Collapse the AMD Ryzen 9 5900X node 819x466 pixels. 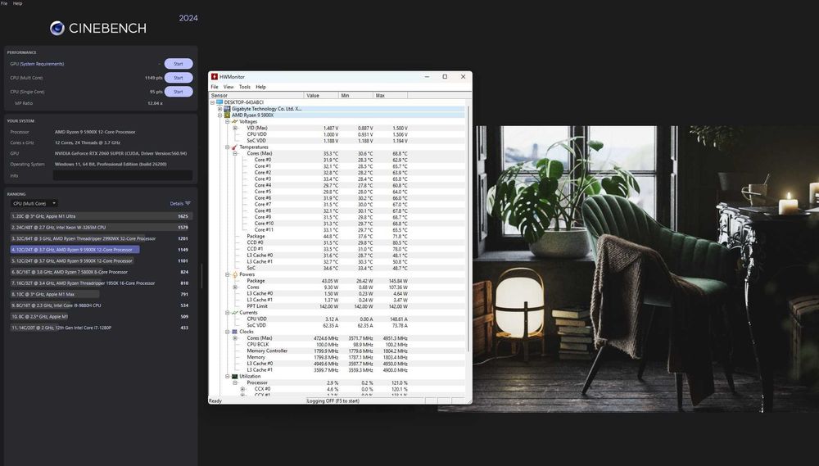point(219,115)
